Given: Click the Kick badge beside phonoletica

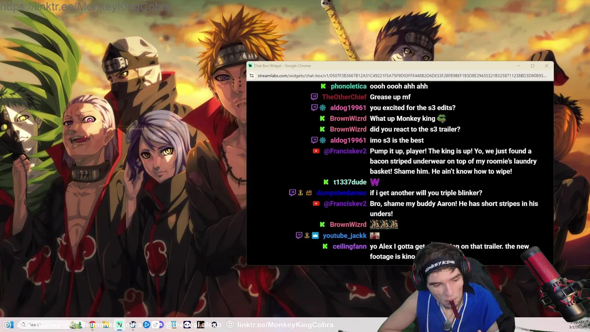Looking at the screenshot, I should tap(323, 86).
